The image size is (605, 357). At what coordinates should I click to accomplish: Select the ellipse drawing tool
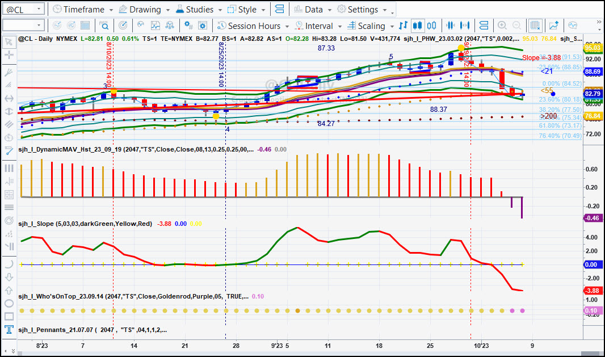9,303
